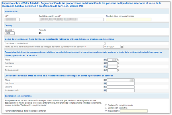Click the Álava devoluciones field [05]

click(x=121, y=80)
